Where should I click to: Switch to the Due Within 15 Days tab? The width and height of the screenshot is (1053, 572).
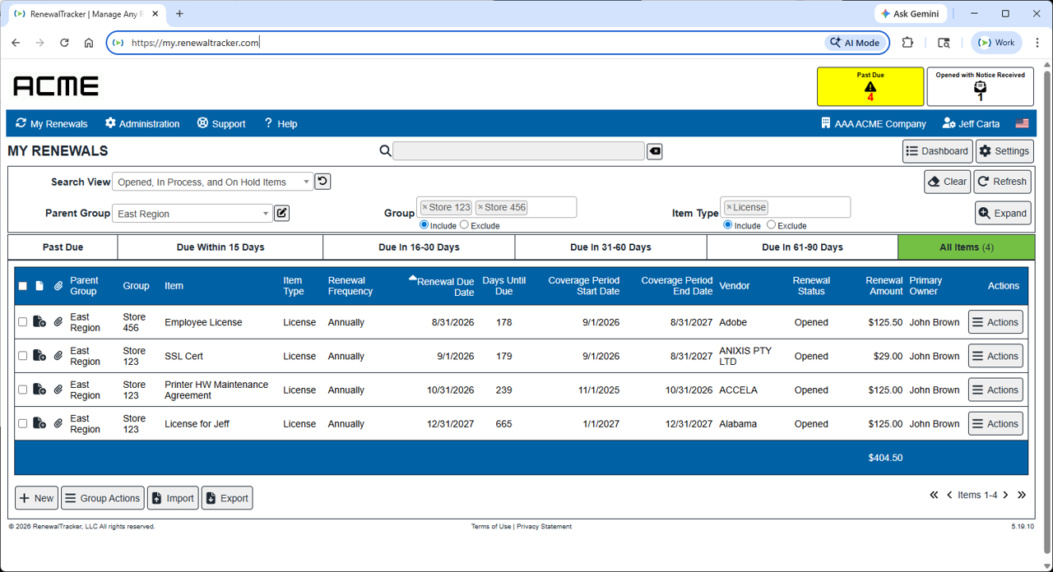(220, 247)
